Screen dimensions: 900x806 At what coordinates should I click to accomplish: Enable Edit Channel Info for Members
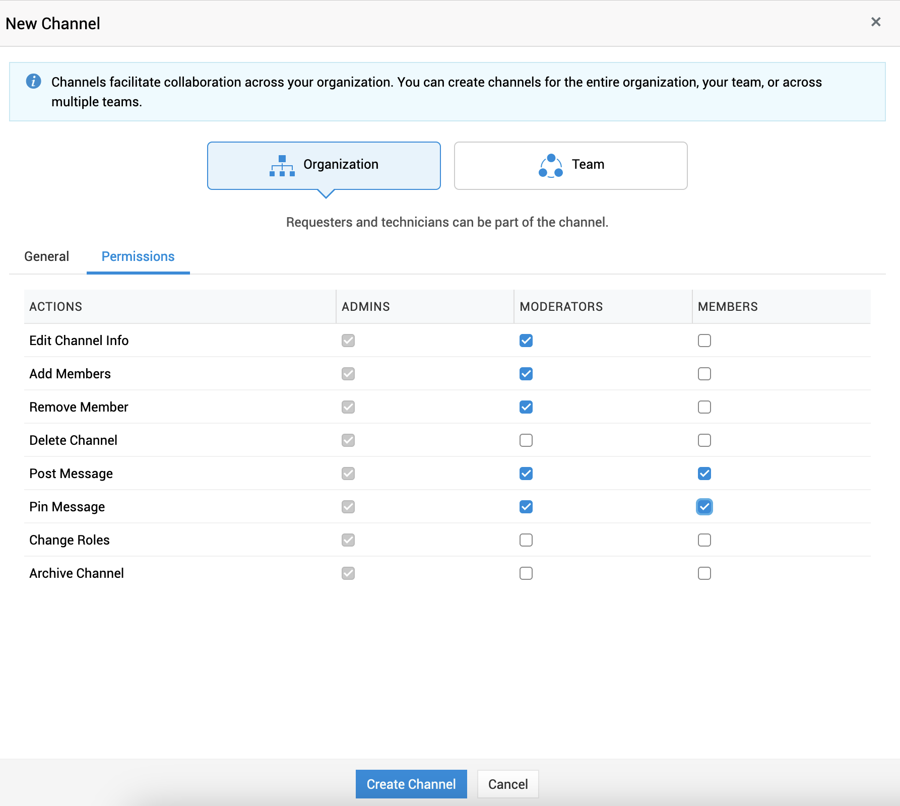click(704, 341)
